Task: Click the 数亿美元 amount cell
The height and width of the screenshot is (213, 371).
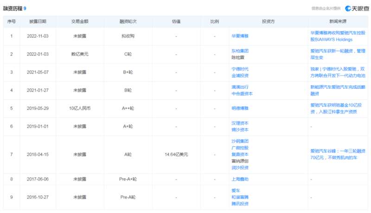Action: [80, 54]
